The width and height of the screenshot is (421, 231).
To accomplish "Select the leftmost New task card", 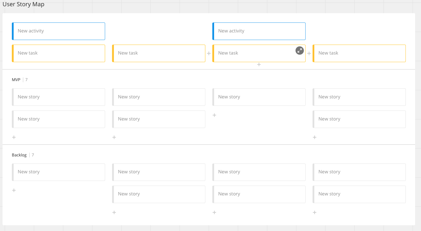I will tap(58, 53).
